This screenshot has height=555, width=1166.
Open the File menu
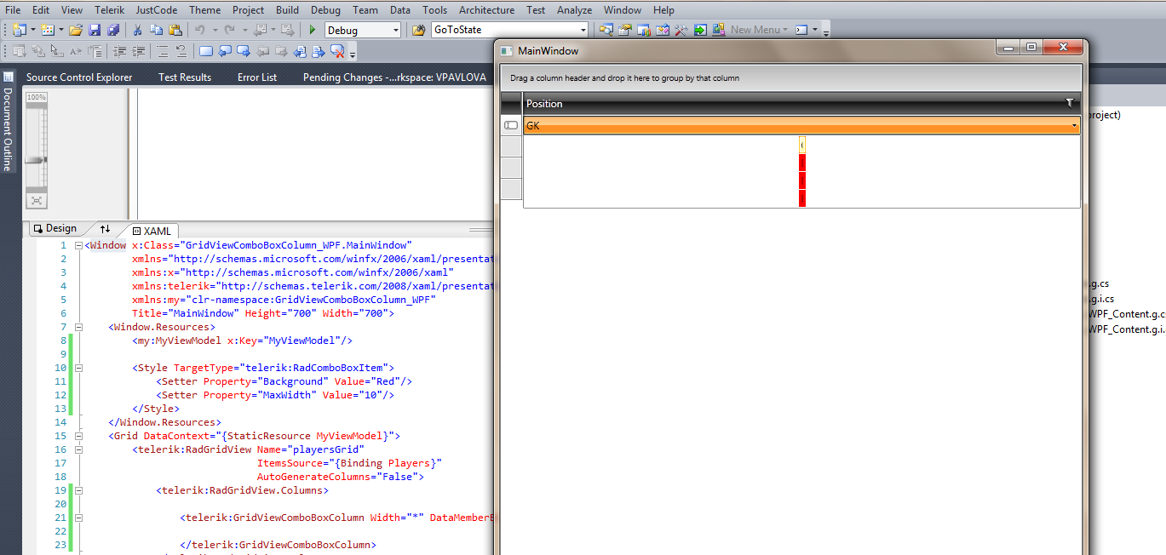point(13,10)
